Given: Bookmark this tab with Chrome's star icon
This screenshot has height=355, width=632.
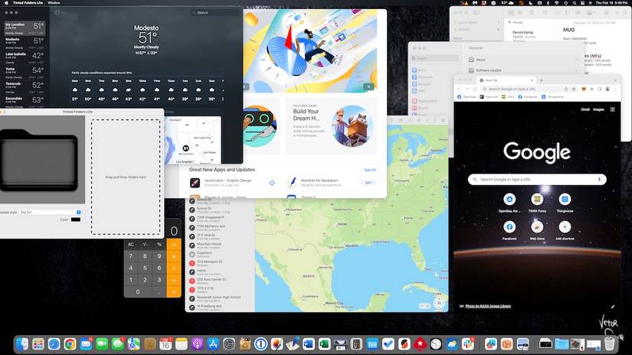Looking at the screenshot, I should pyautogui.click(x=574, y=89).
